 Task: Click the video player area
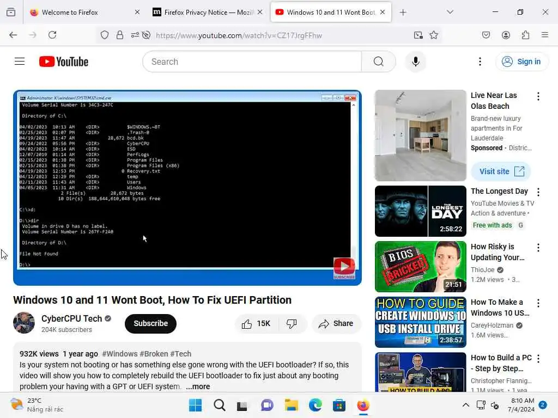point(187,188)
